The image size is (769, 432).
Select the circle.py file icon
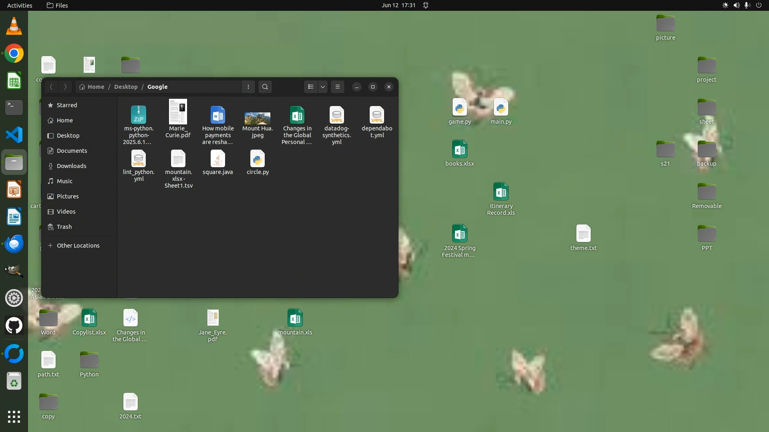(258, 159)
